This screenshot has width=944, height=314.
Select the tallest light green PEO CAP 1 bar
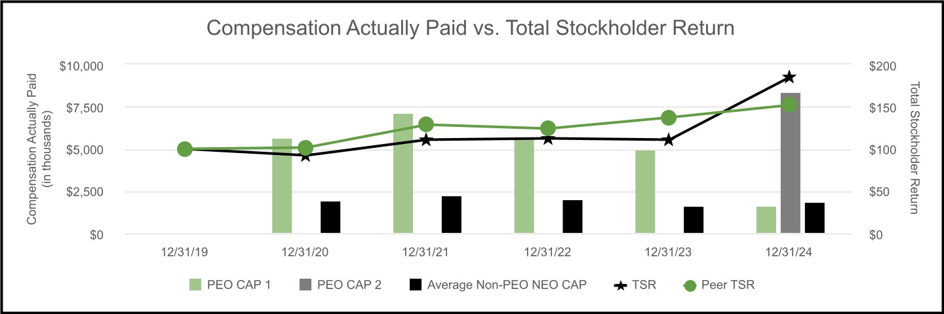[403, 173]
